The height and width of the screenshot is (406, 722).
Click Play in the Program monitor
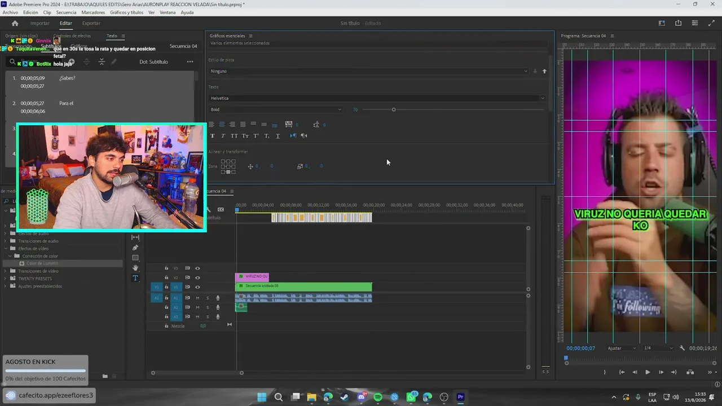point(648,372)
